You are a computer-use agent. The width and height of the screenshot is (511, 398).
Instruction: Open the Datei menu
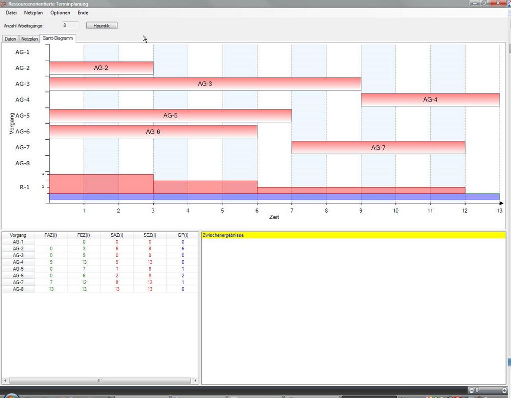pos(11,12)
